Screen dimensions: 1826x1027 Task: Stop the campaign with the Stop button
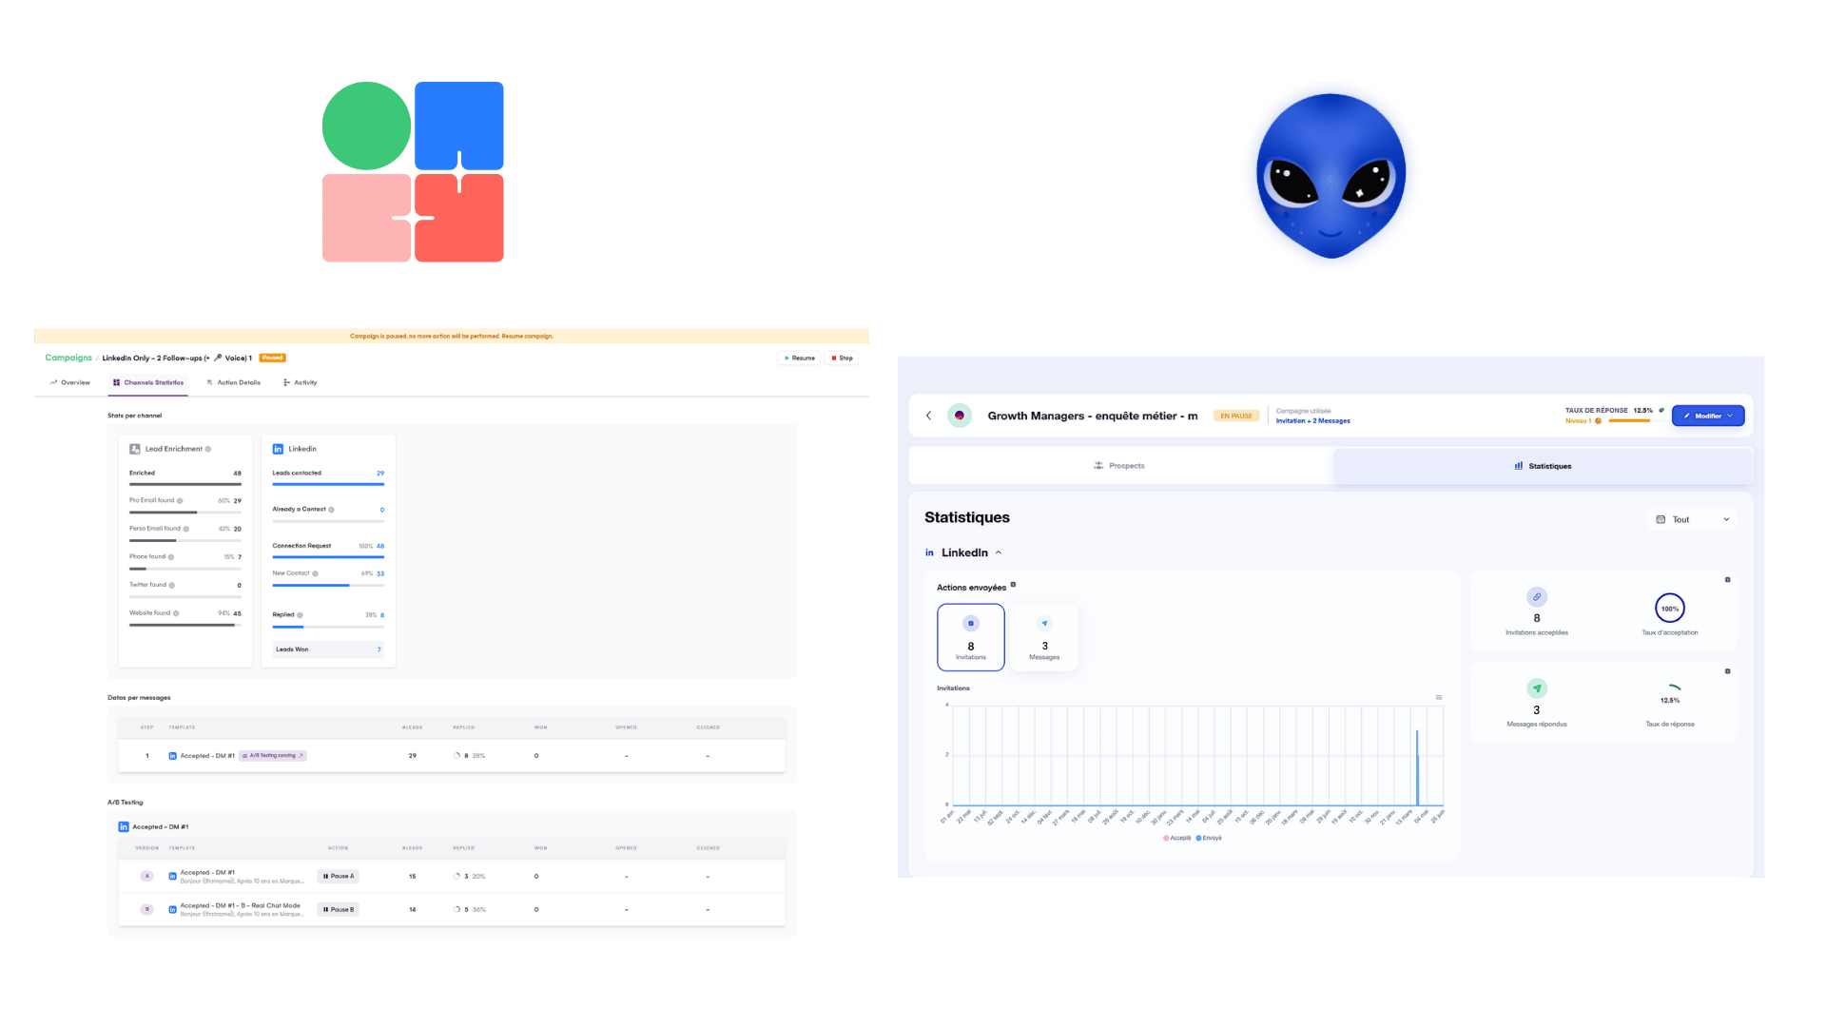point(843,358)
